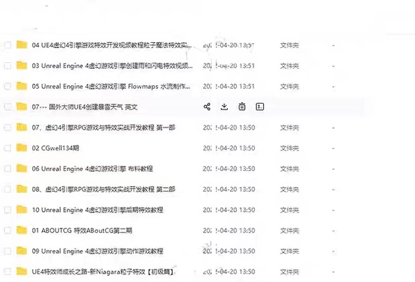Image resolution: width=415 pixels, height=282 pixels.
Task: Click the 文件夹 type label in the 01 ABOUTCG row
Action: click(289, 231)
